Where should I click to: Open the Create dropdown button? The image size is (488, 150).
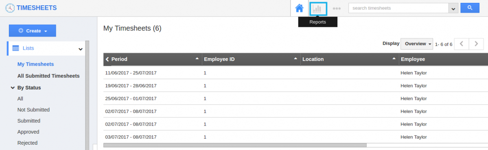(x=33, y=31)
